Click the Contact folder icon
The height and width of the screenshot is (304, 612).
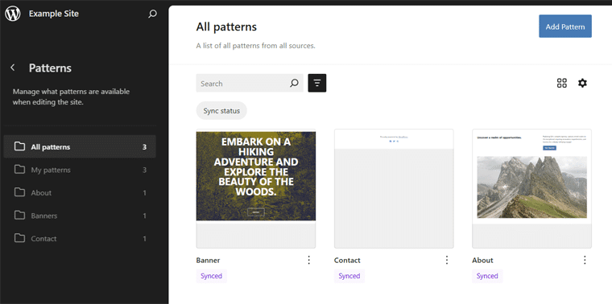coord(19,238)
